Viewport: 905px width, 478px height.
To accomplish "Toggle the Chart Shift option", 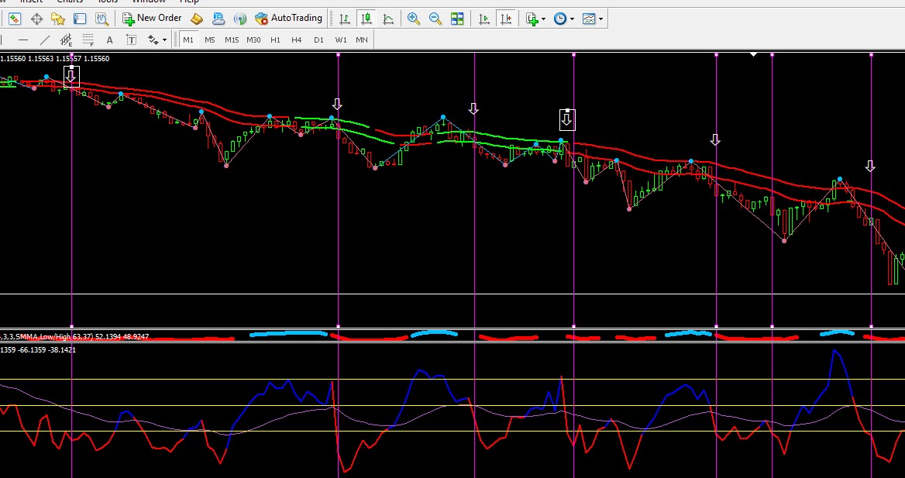I will click(506, 19).
